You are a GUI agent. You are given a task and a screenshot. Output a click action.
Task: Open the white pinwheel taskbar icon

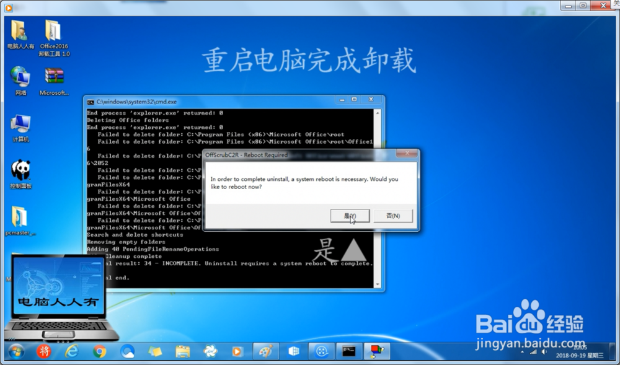coord(210,351)
